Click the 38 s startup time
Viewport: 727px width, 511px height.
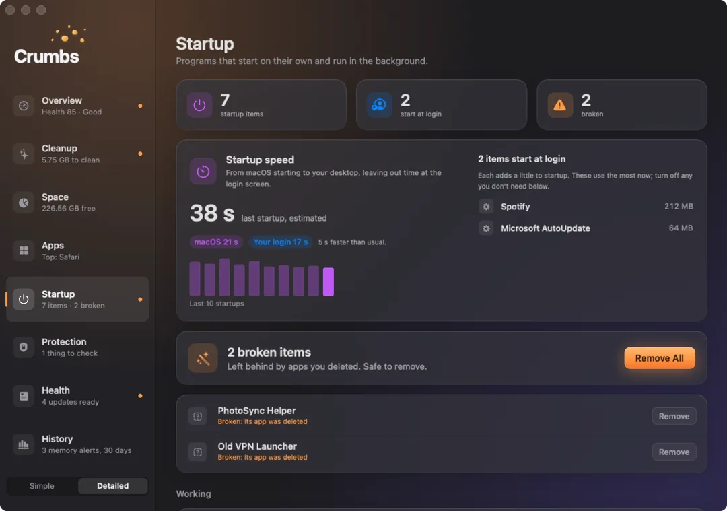click(x=212, y=213)
